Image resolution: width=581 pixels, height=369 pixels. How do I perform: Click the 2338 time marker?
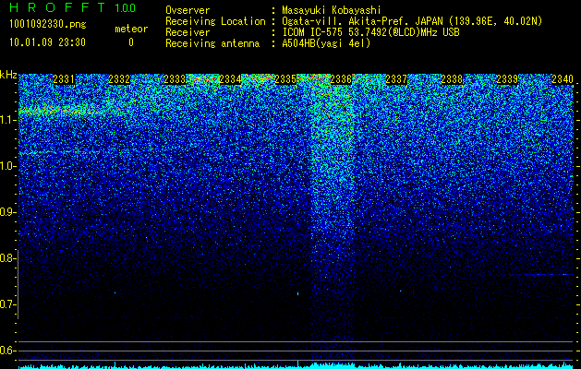click(452, 79)
